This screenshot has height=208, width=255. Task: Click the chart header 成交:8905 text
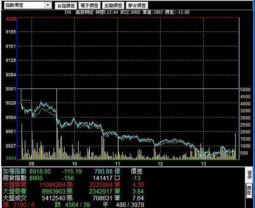pos(130,12)
